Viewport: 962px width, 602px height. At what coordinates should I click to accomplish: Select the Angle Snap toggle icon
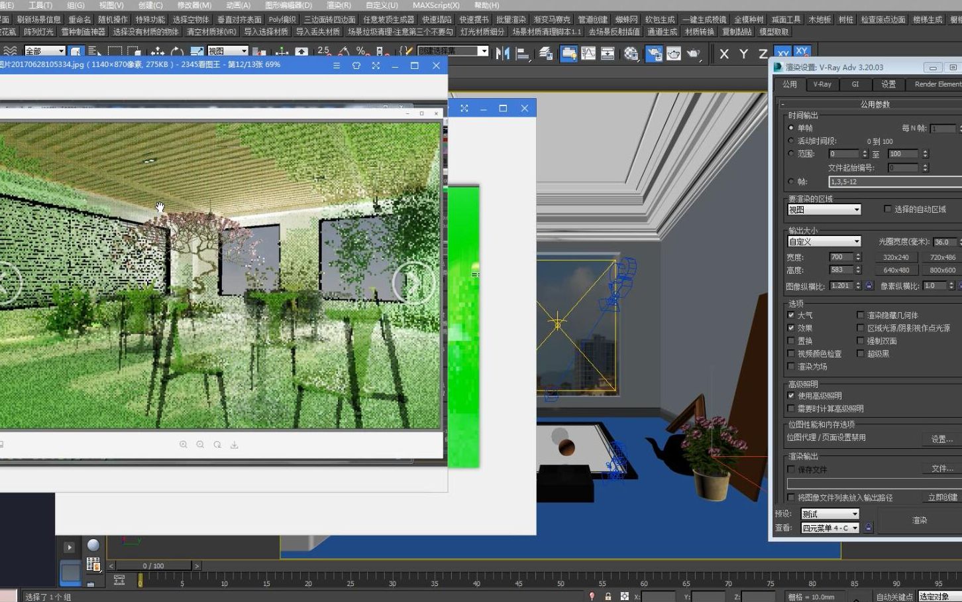pyautogui.click(x=344, y=51)
